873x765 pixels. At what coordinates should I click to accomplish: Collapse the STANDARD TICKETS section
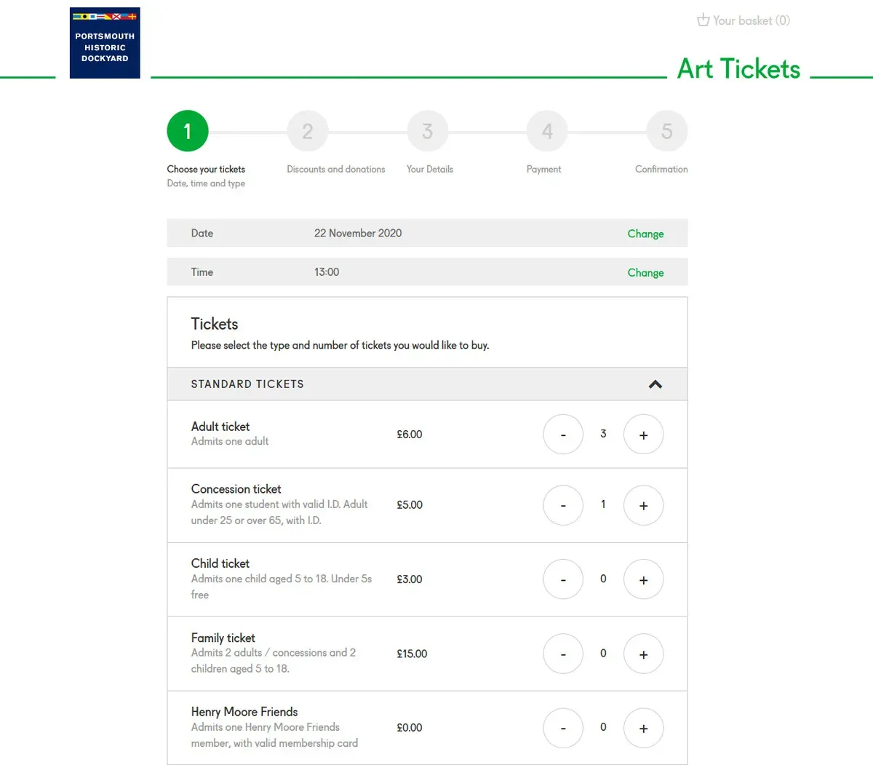pos(655,384)
